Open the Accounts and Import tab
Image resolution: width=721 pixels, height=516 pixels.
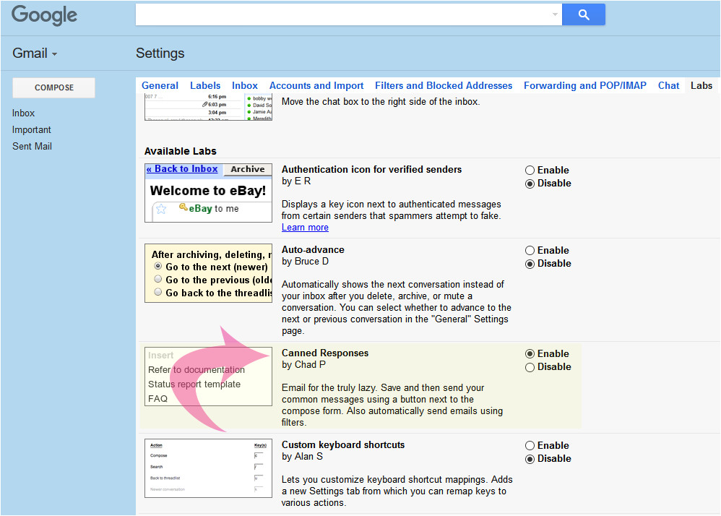point(316,85)
